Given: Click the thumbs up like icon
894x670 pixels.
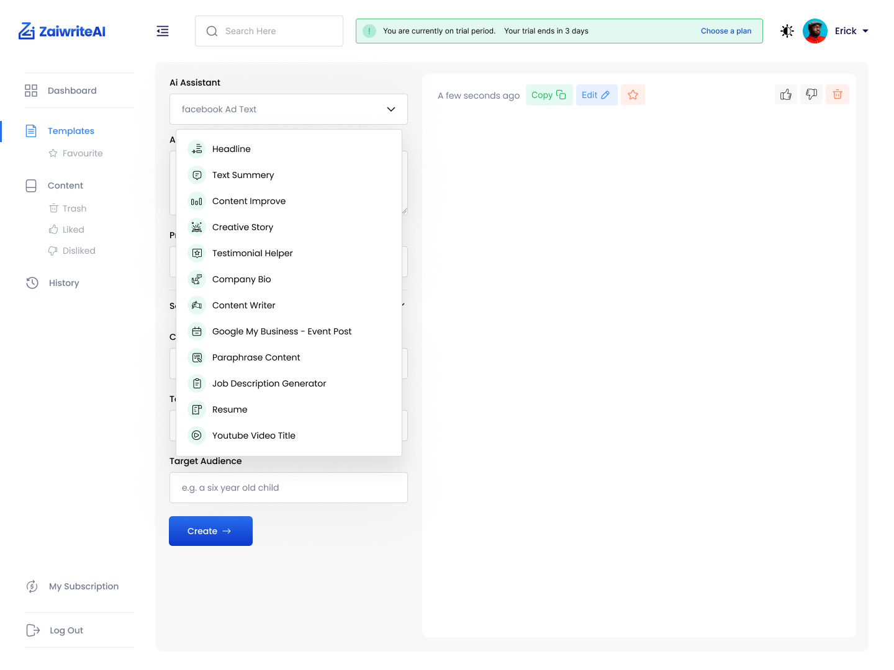Looking at the screenshot, I should (x=786, y=95).
